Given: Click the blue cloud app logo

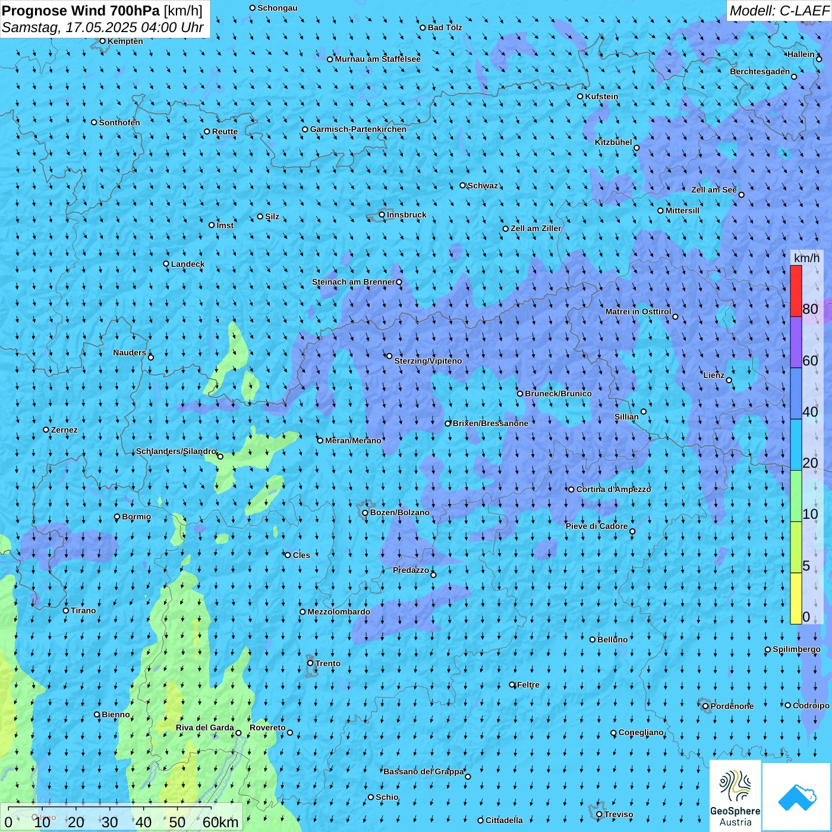Looking at the screenshot, I should click(797, 798).
